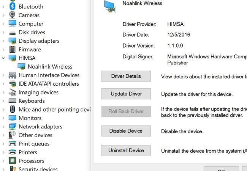Click the Display adapters icon
The height and width of the screenshot is (171, 247).
pos(13,41)
